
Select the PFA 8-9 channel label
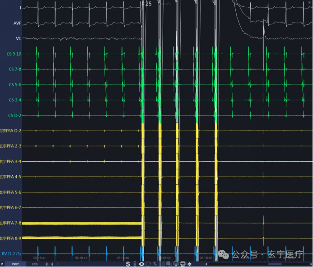(10, 238)
